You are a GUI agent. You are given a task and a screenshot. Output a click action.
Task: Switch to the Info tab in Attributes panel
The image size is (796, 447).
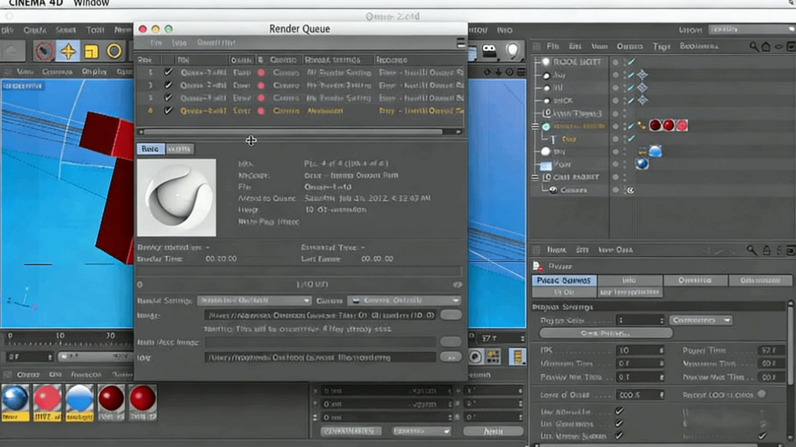(x=629, y=280)
